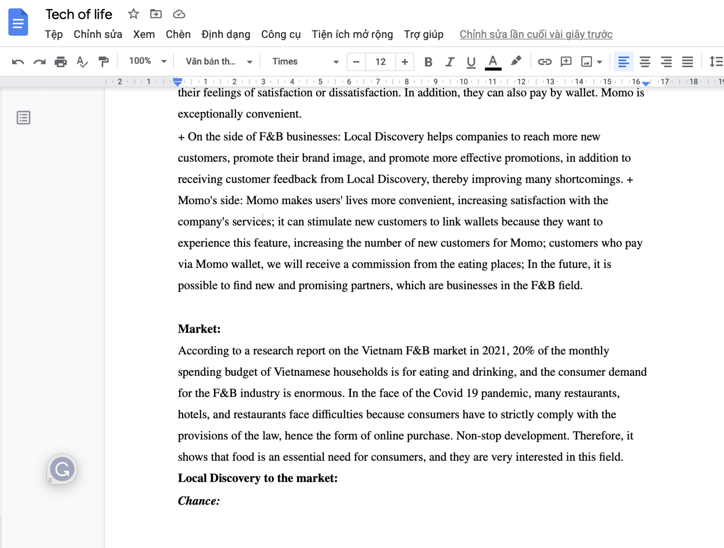Insert a link with the chain icon
Image resolution: width=724 pixels, height=548 pixels.
pyautogui.click(x=545, y=62)
